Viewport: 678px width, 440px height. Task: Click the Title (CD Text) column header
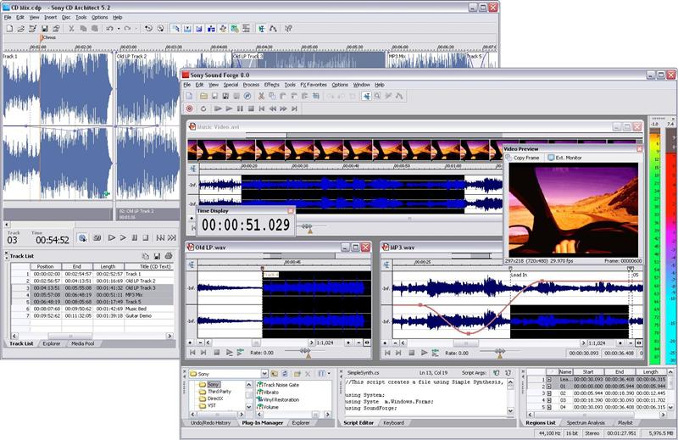(x=150, y=266)
